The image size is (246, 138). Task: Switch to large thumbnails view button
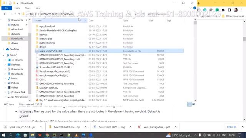click(194, 104)
